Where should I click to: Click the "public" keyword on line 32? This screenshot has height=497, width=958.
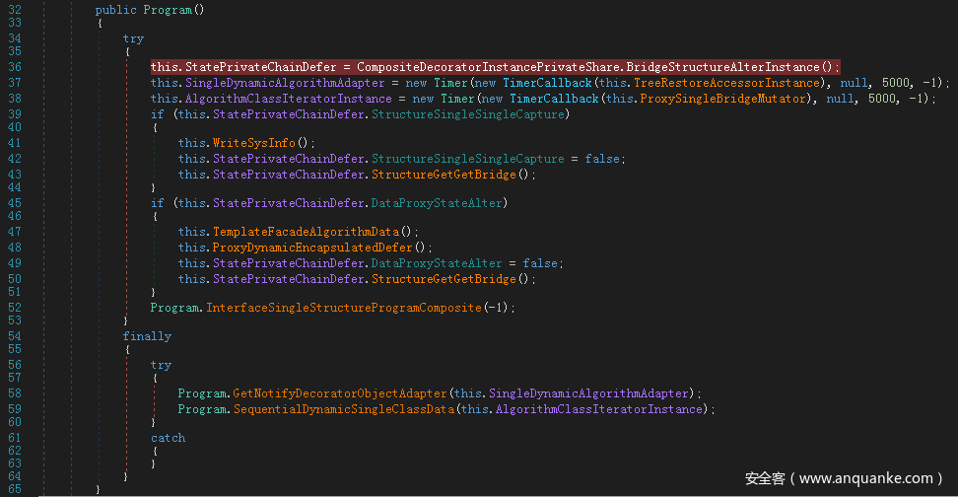[x=116, y=10]
